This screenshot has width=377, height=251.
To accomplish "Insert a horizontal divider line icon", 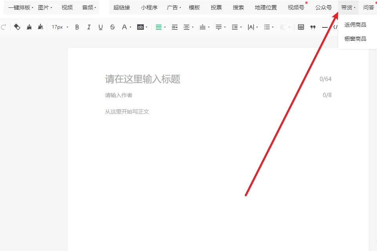I will coord(324,27).
